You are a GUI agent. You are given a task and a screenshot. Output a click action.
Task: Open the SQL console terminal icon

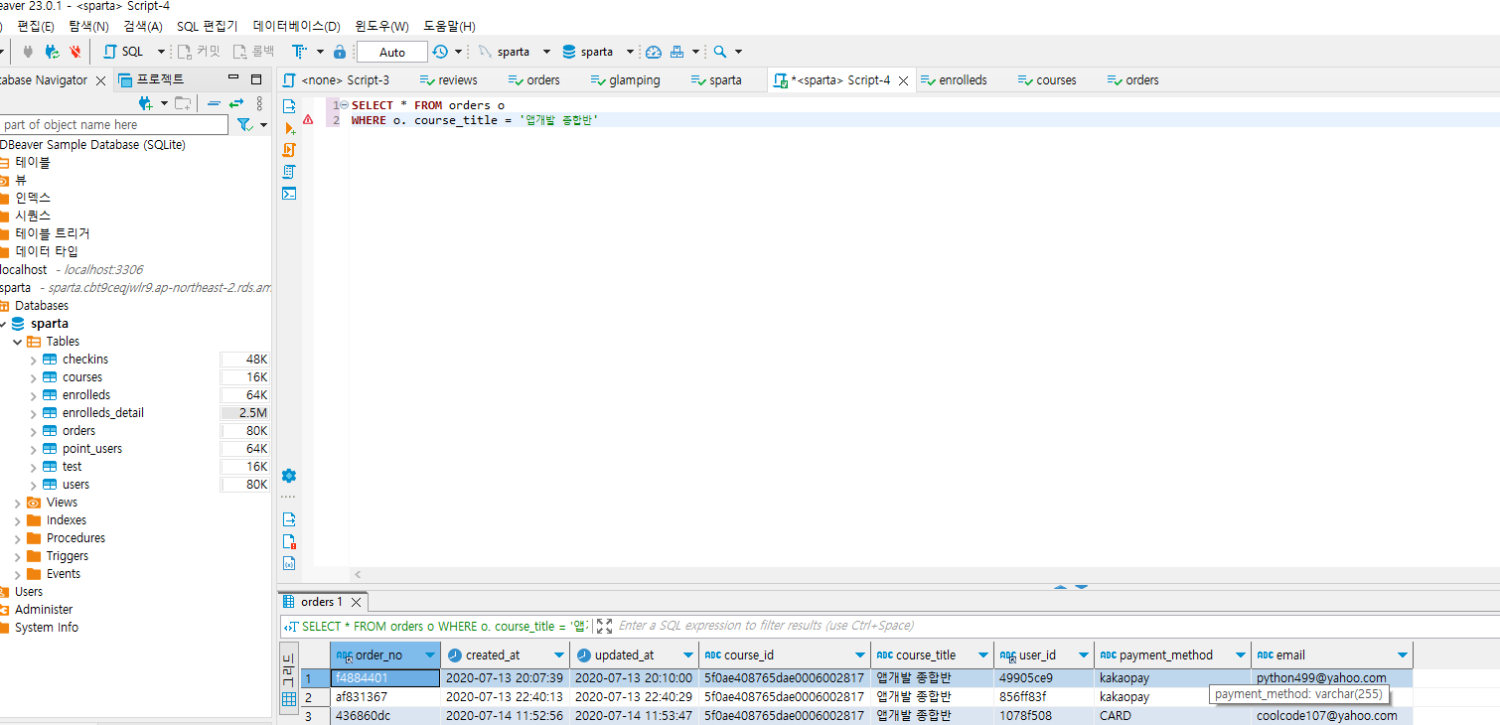tap(289, 194)
